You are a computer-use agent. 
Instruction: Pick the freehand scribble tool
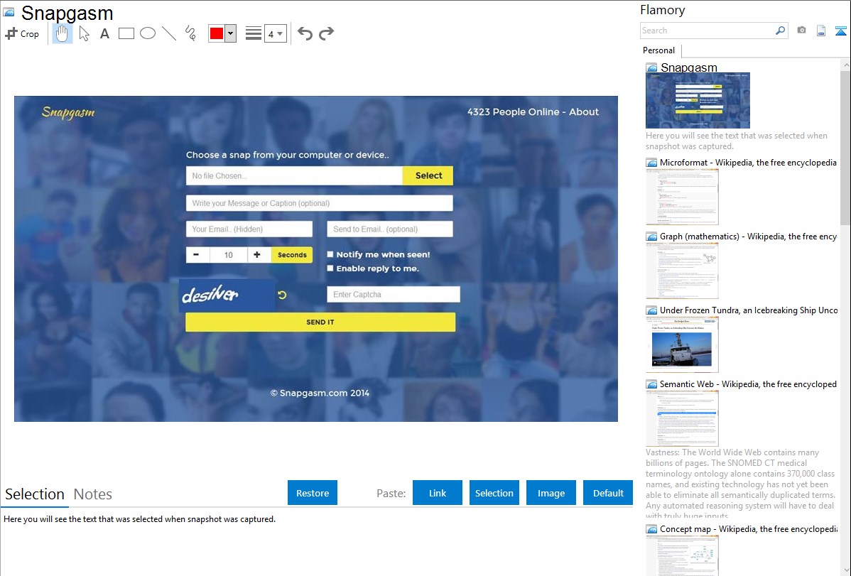click(190, 33)
